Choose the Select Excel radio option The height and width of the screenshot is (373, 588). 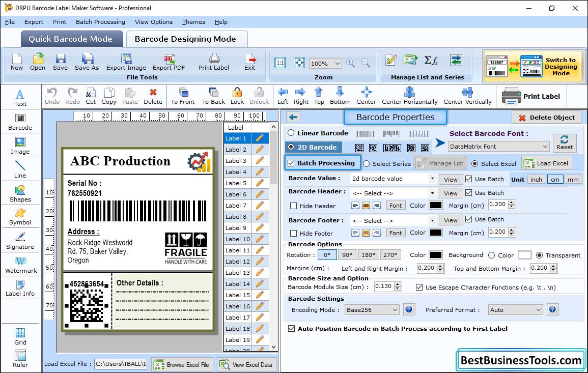pos(475,164)
